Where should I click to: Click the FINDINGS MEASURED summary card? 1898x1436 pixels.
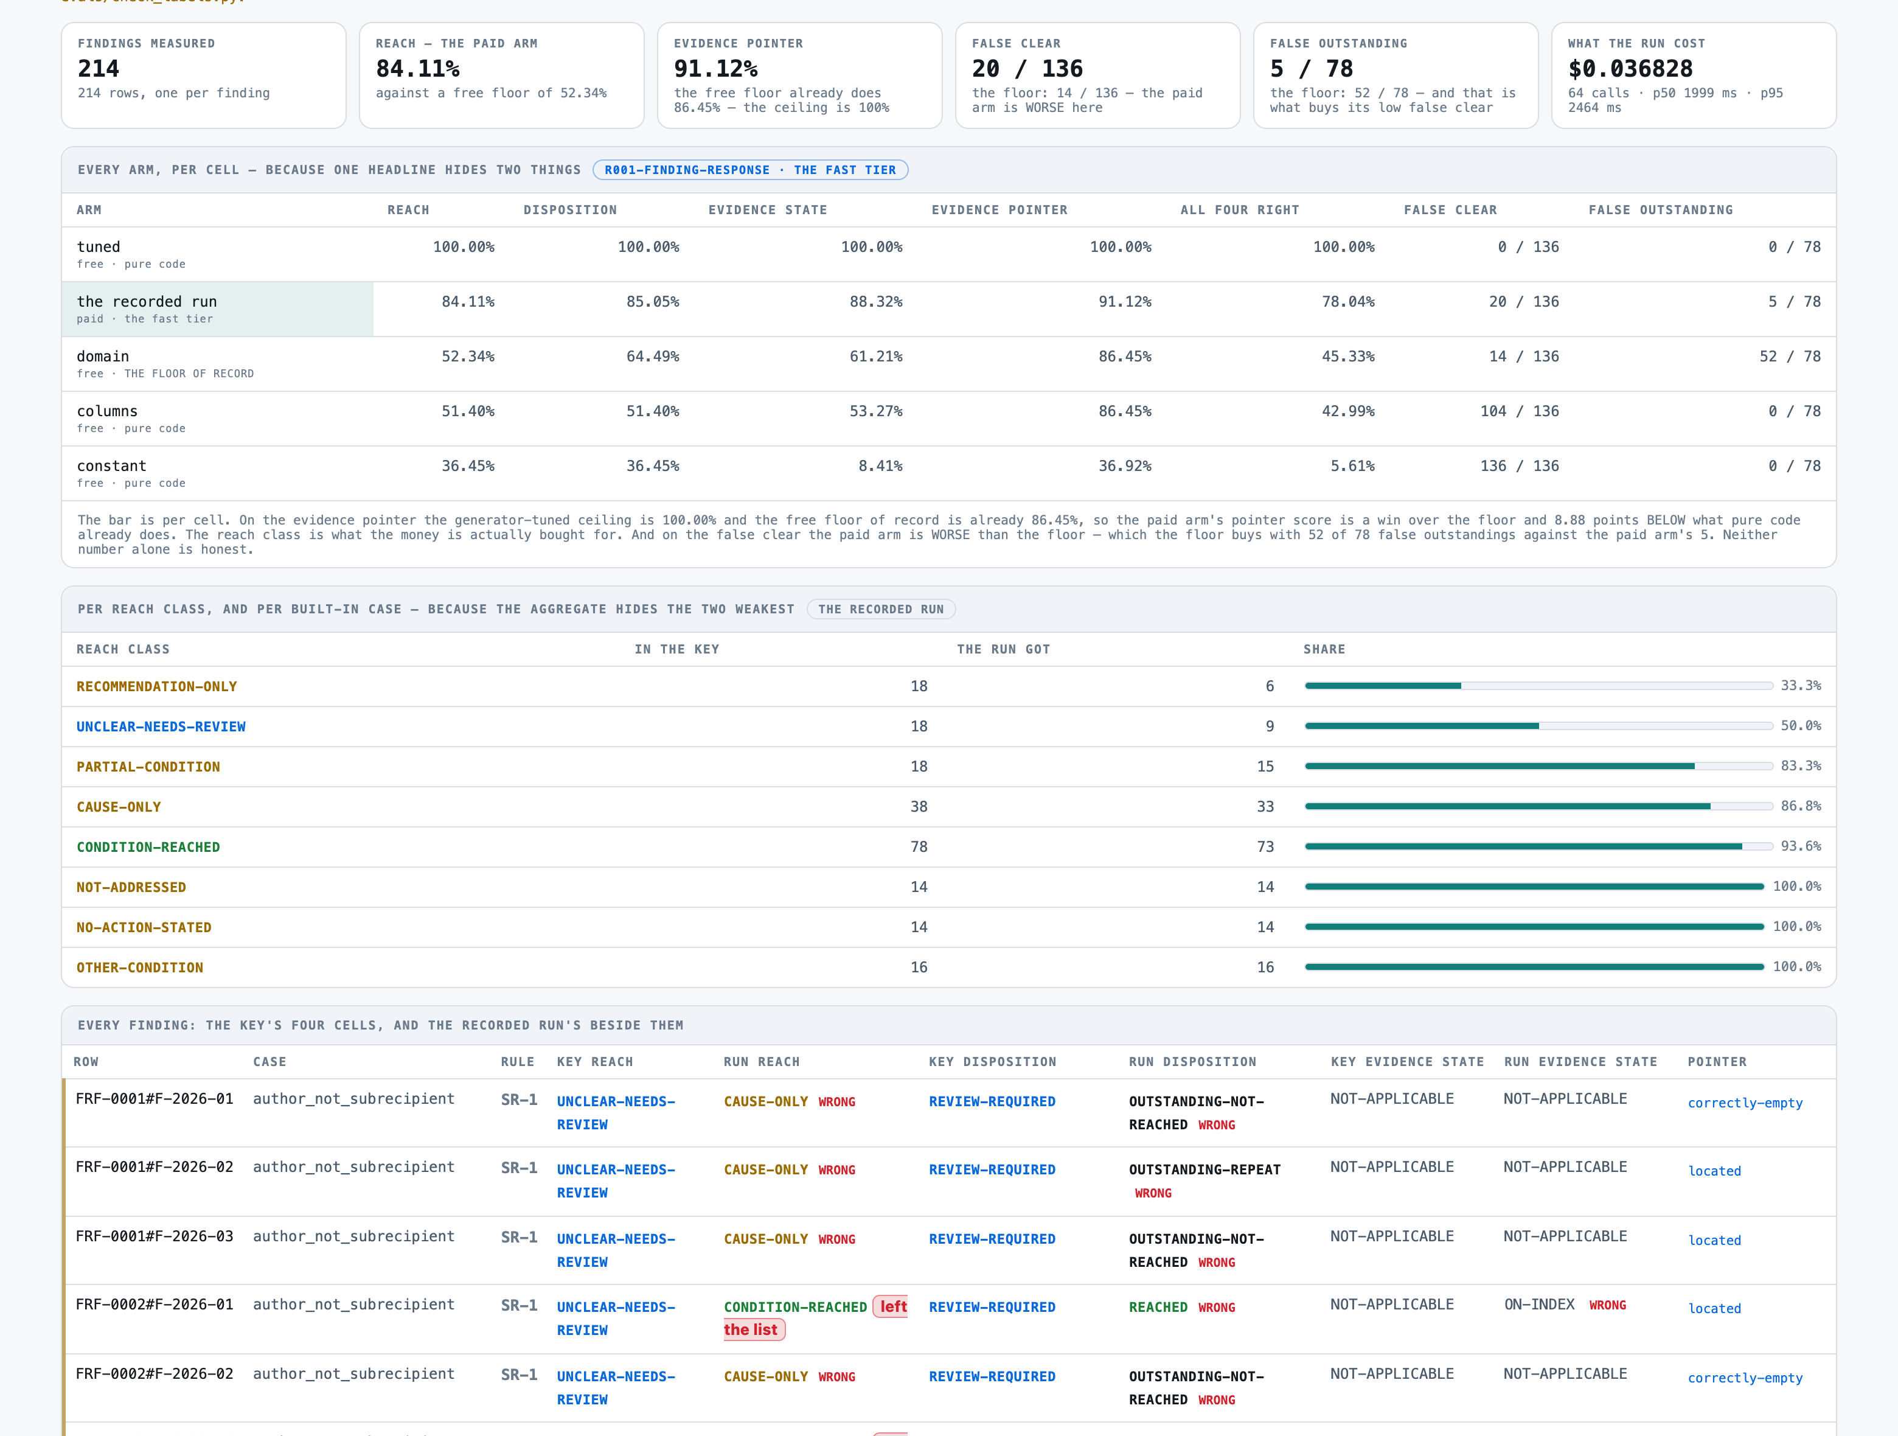tap(203, 75)
